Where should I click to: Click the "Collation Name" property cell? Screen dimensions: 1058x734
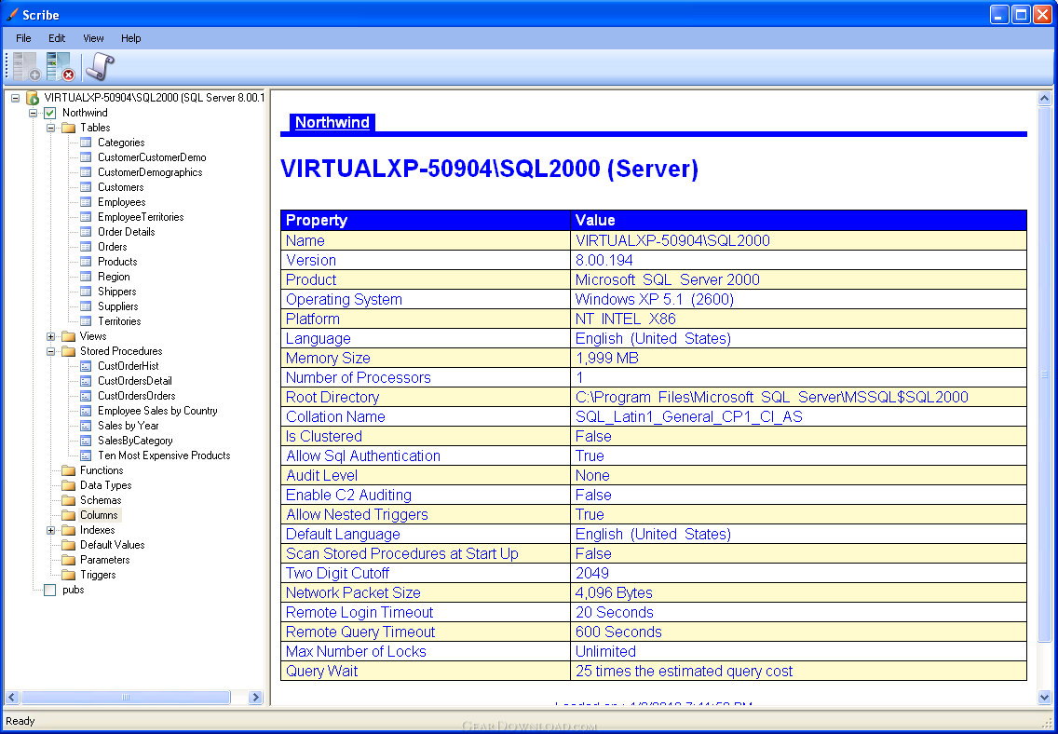(426, 416)
